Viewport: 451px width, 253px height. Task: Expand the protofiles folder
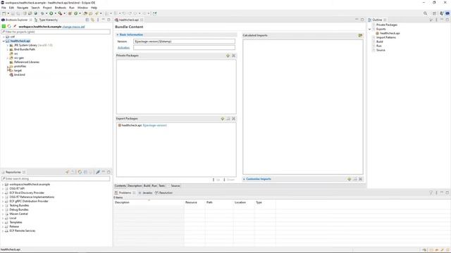[x=8, y=67]
